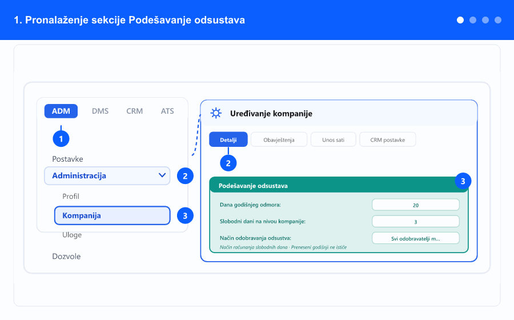Open the ATS module tab

pos(167,111)
